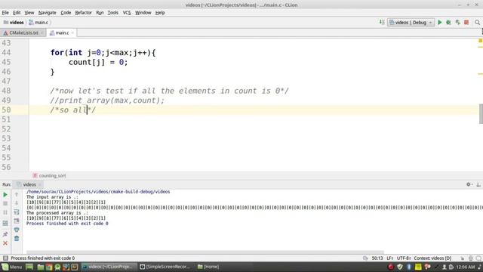
Task: Open the Menu button in the taskbar
Action: [12, 267]
